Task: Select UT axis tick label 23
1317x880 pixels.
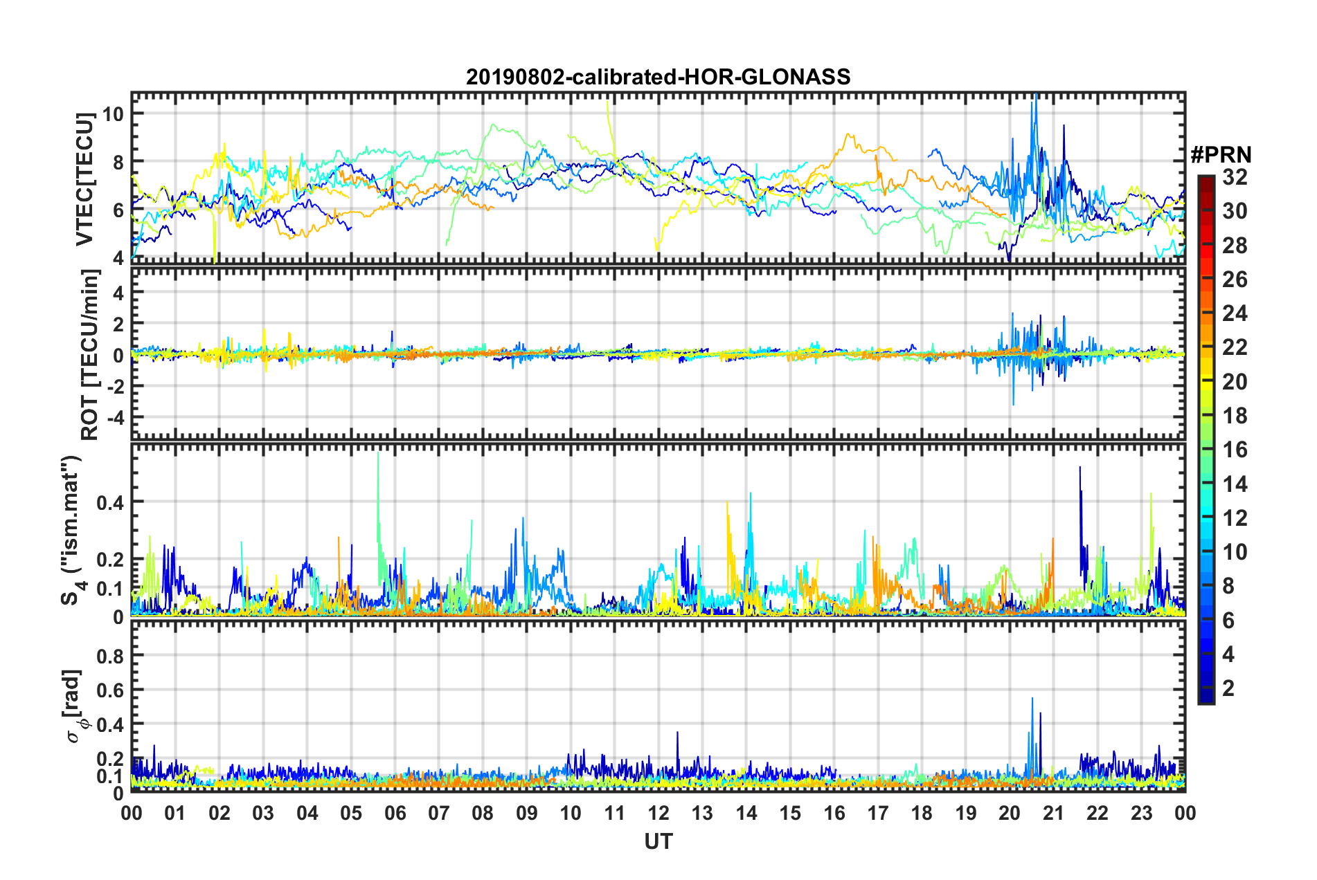Action: click(x=1141, y=813)
